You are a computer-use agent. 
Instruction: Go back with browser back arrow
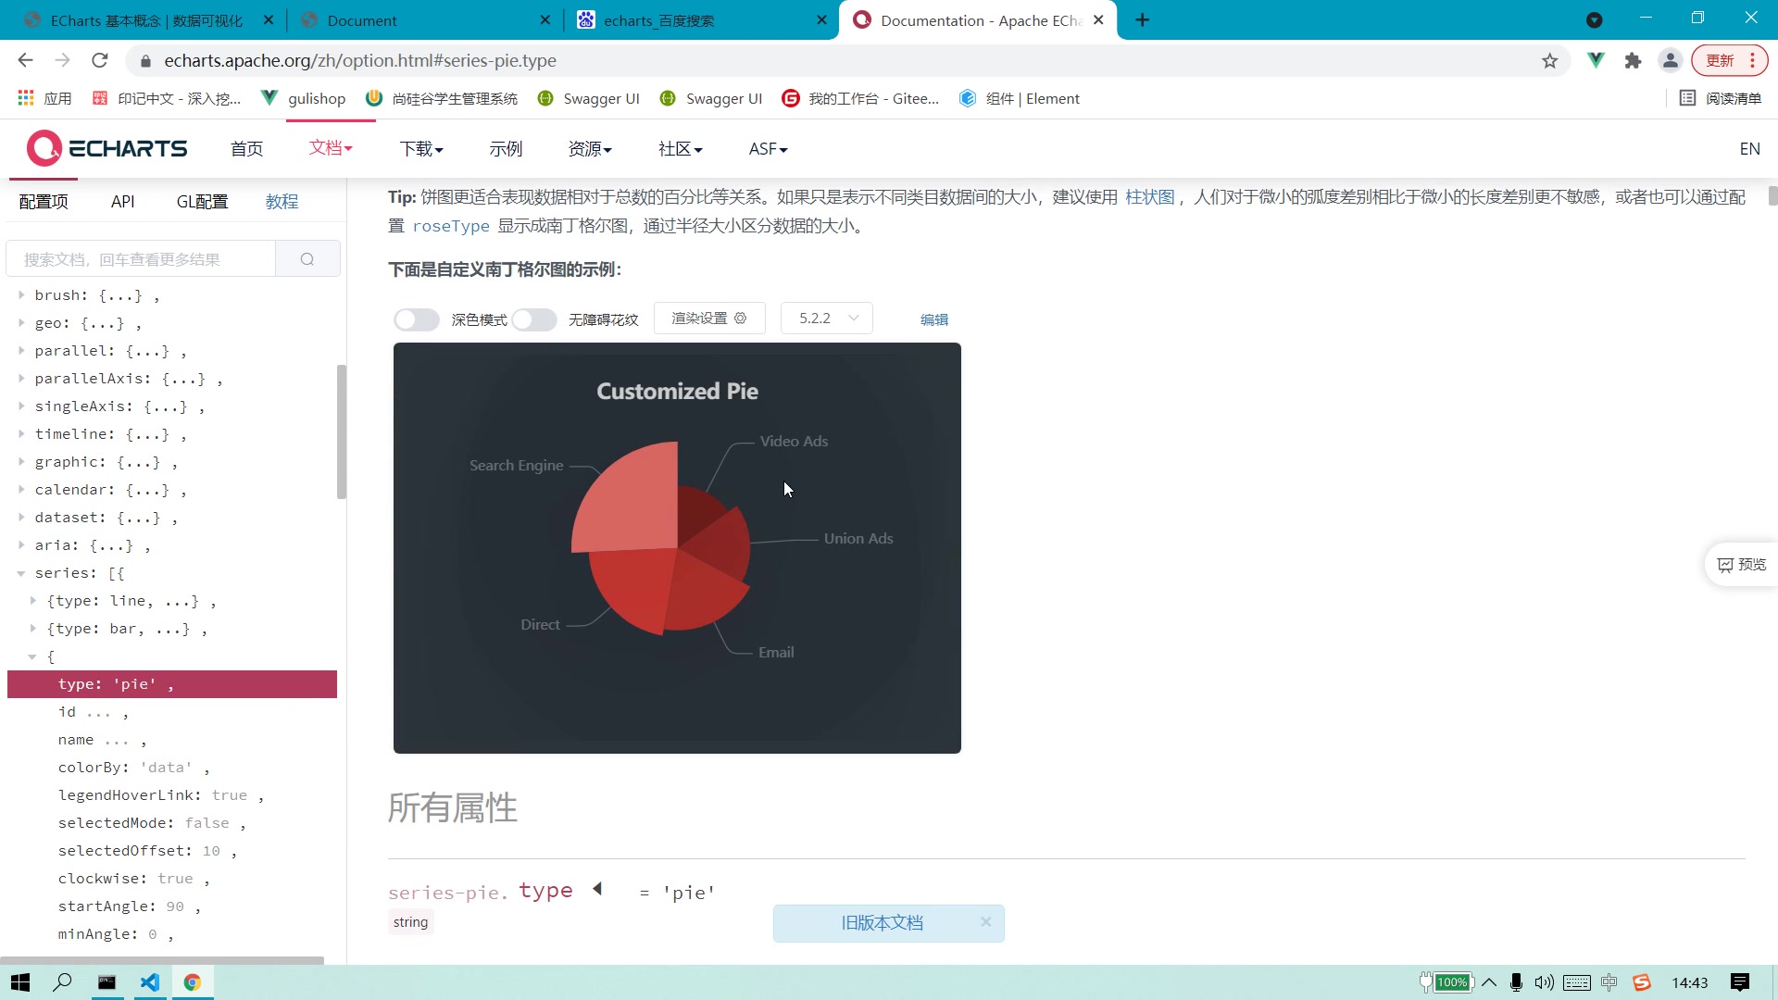pyautogui.click(x=25, y=60)
